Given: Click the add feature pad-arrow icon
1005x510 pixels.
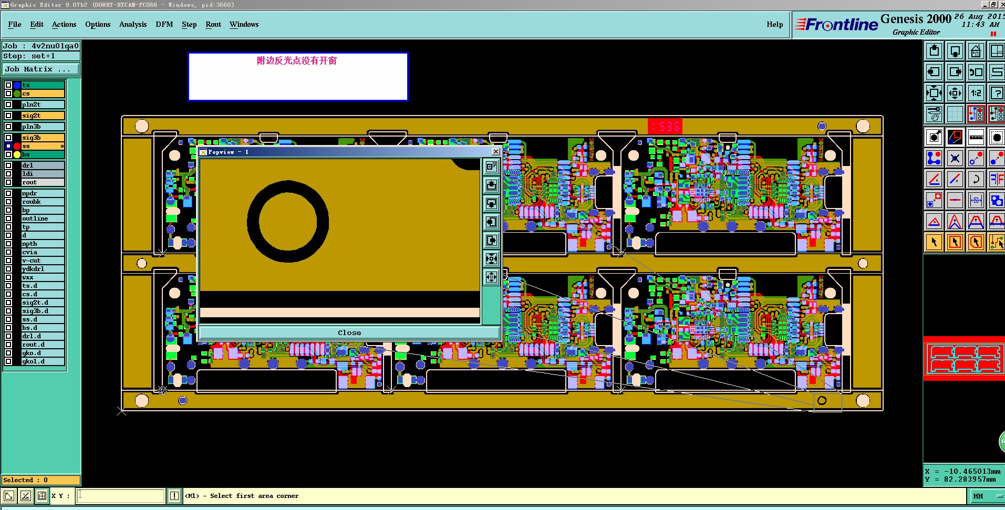Looking at the screenshot, I should coord(934,138).
